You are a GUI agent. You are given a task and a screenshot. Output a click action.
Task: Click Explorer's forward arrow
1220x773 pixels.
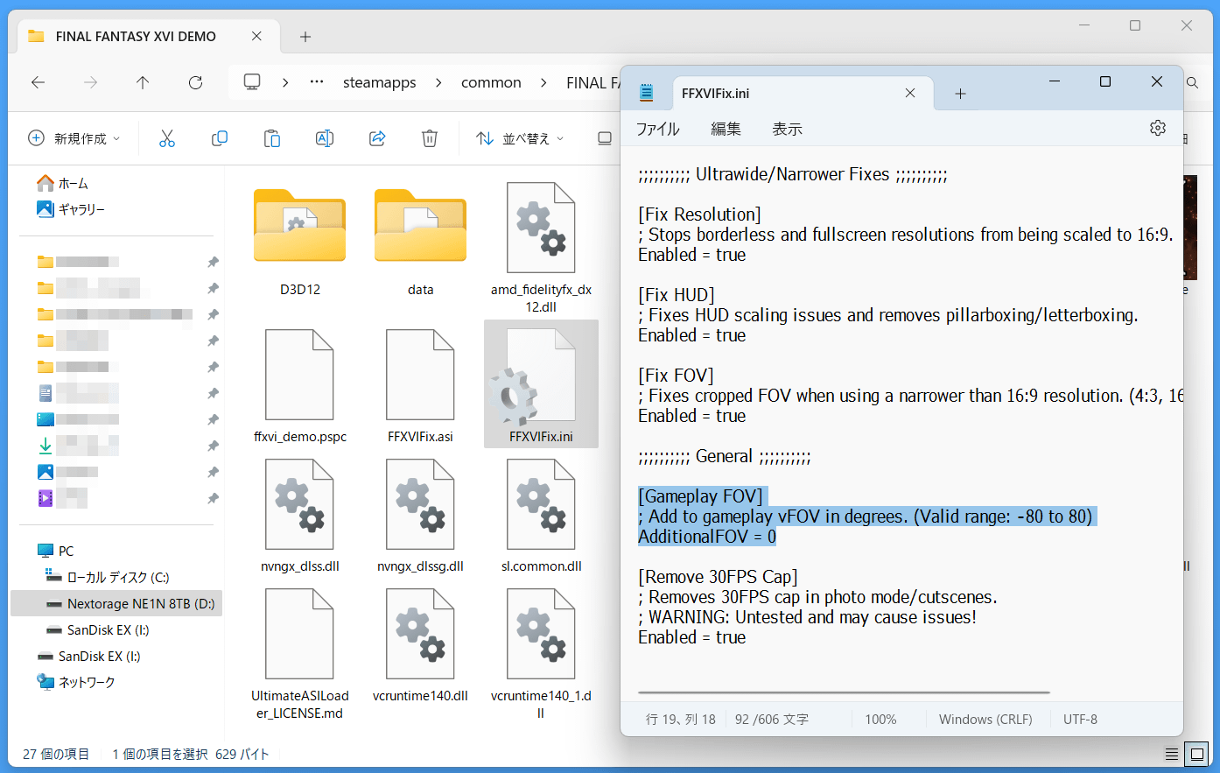click(90, 82)
